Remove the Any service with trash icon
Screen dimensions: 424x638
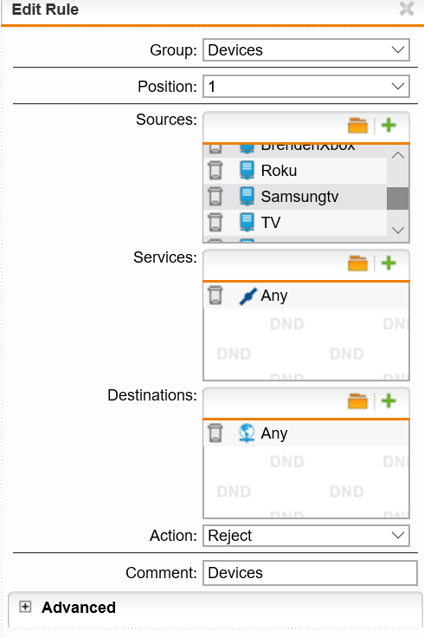215,296
